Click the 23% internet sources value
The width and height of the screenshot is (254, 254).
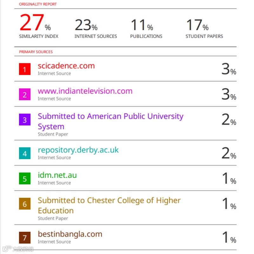(86, 25)
